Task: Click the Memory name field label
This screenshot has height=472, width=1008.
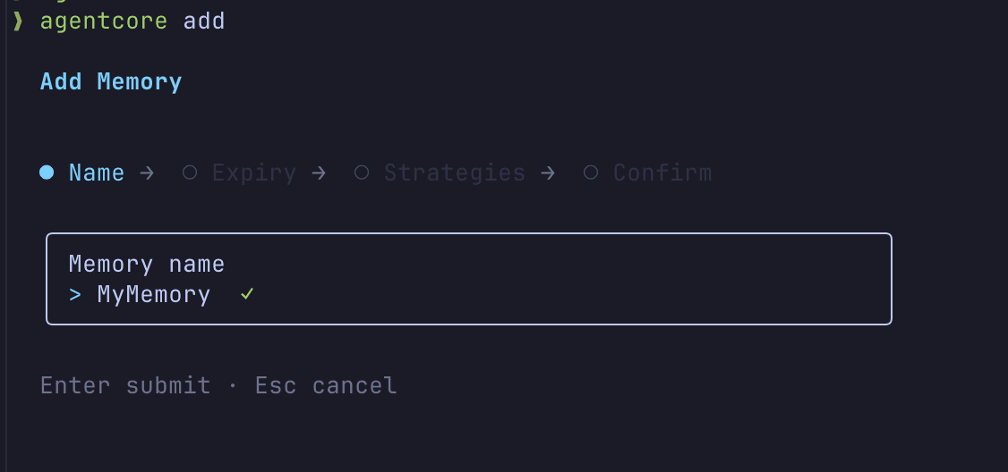Action: (147, 264)
